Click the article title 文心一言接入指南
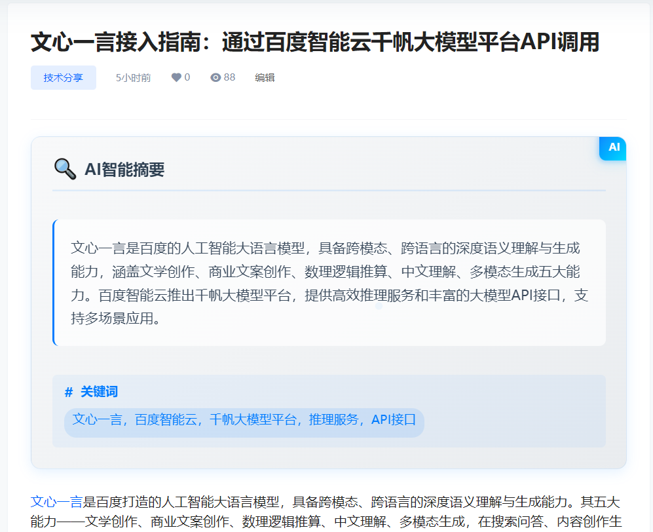The height and width of the screenshot is (532, 653). point(315,42)
